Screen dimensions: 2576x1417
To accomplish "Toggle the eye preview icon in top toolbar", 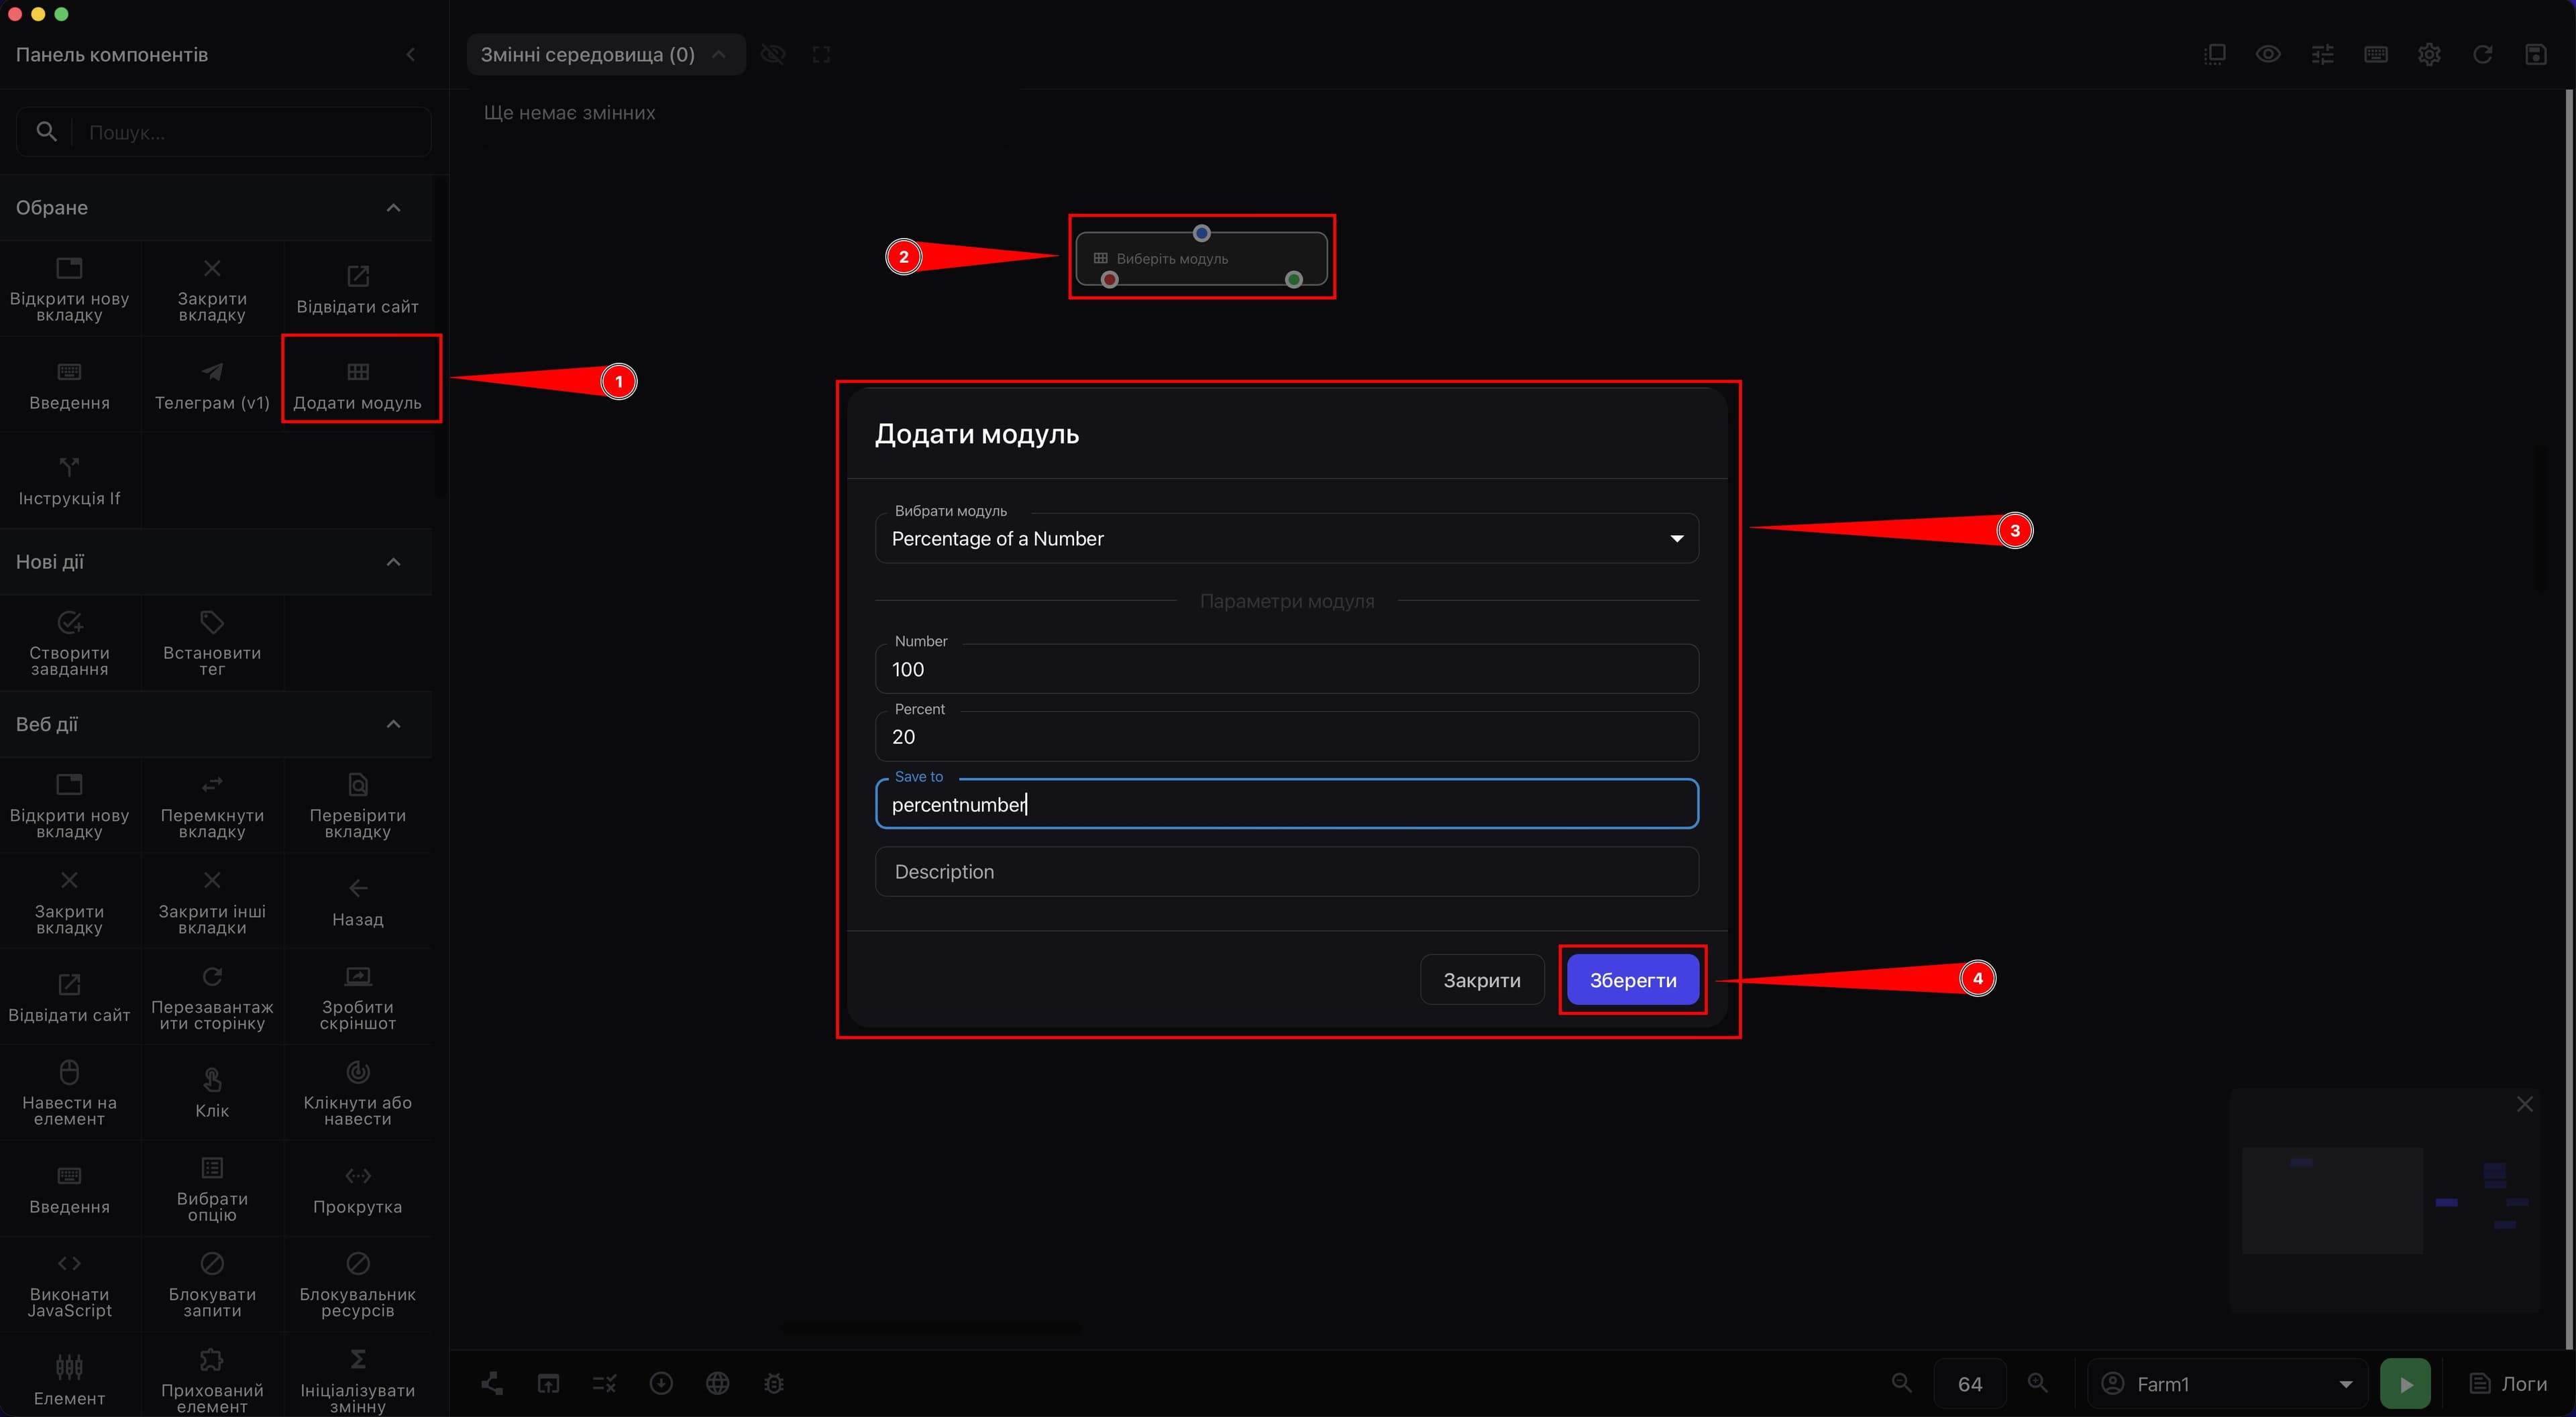I will [x=2268, y=54].
